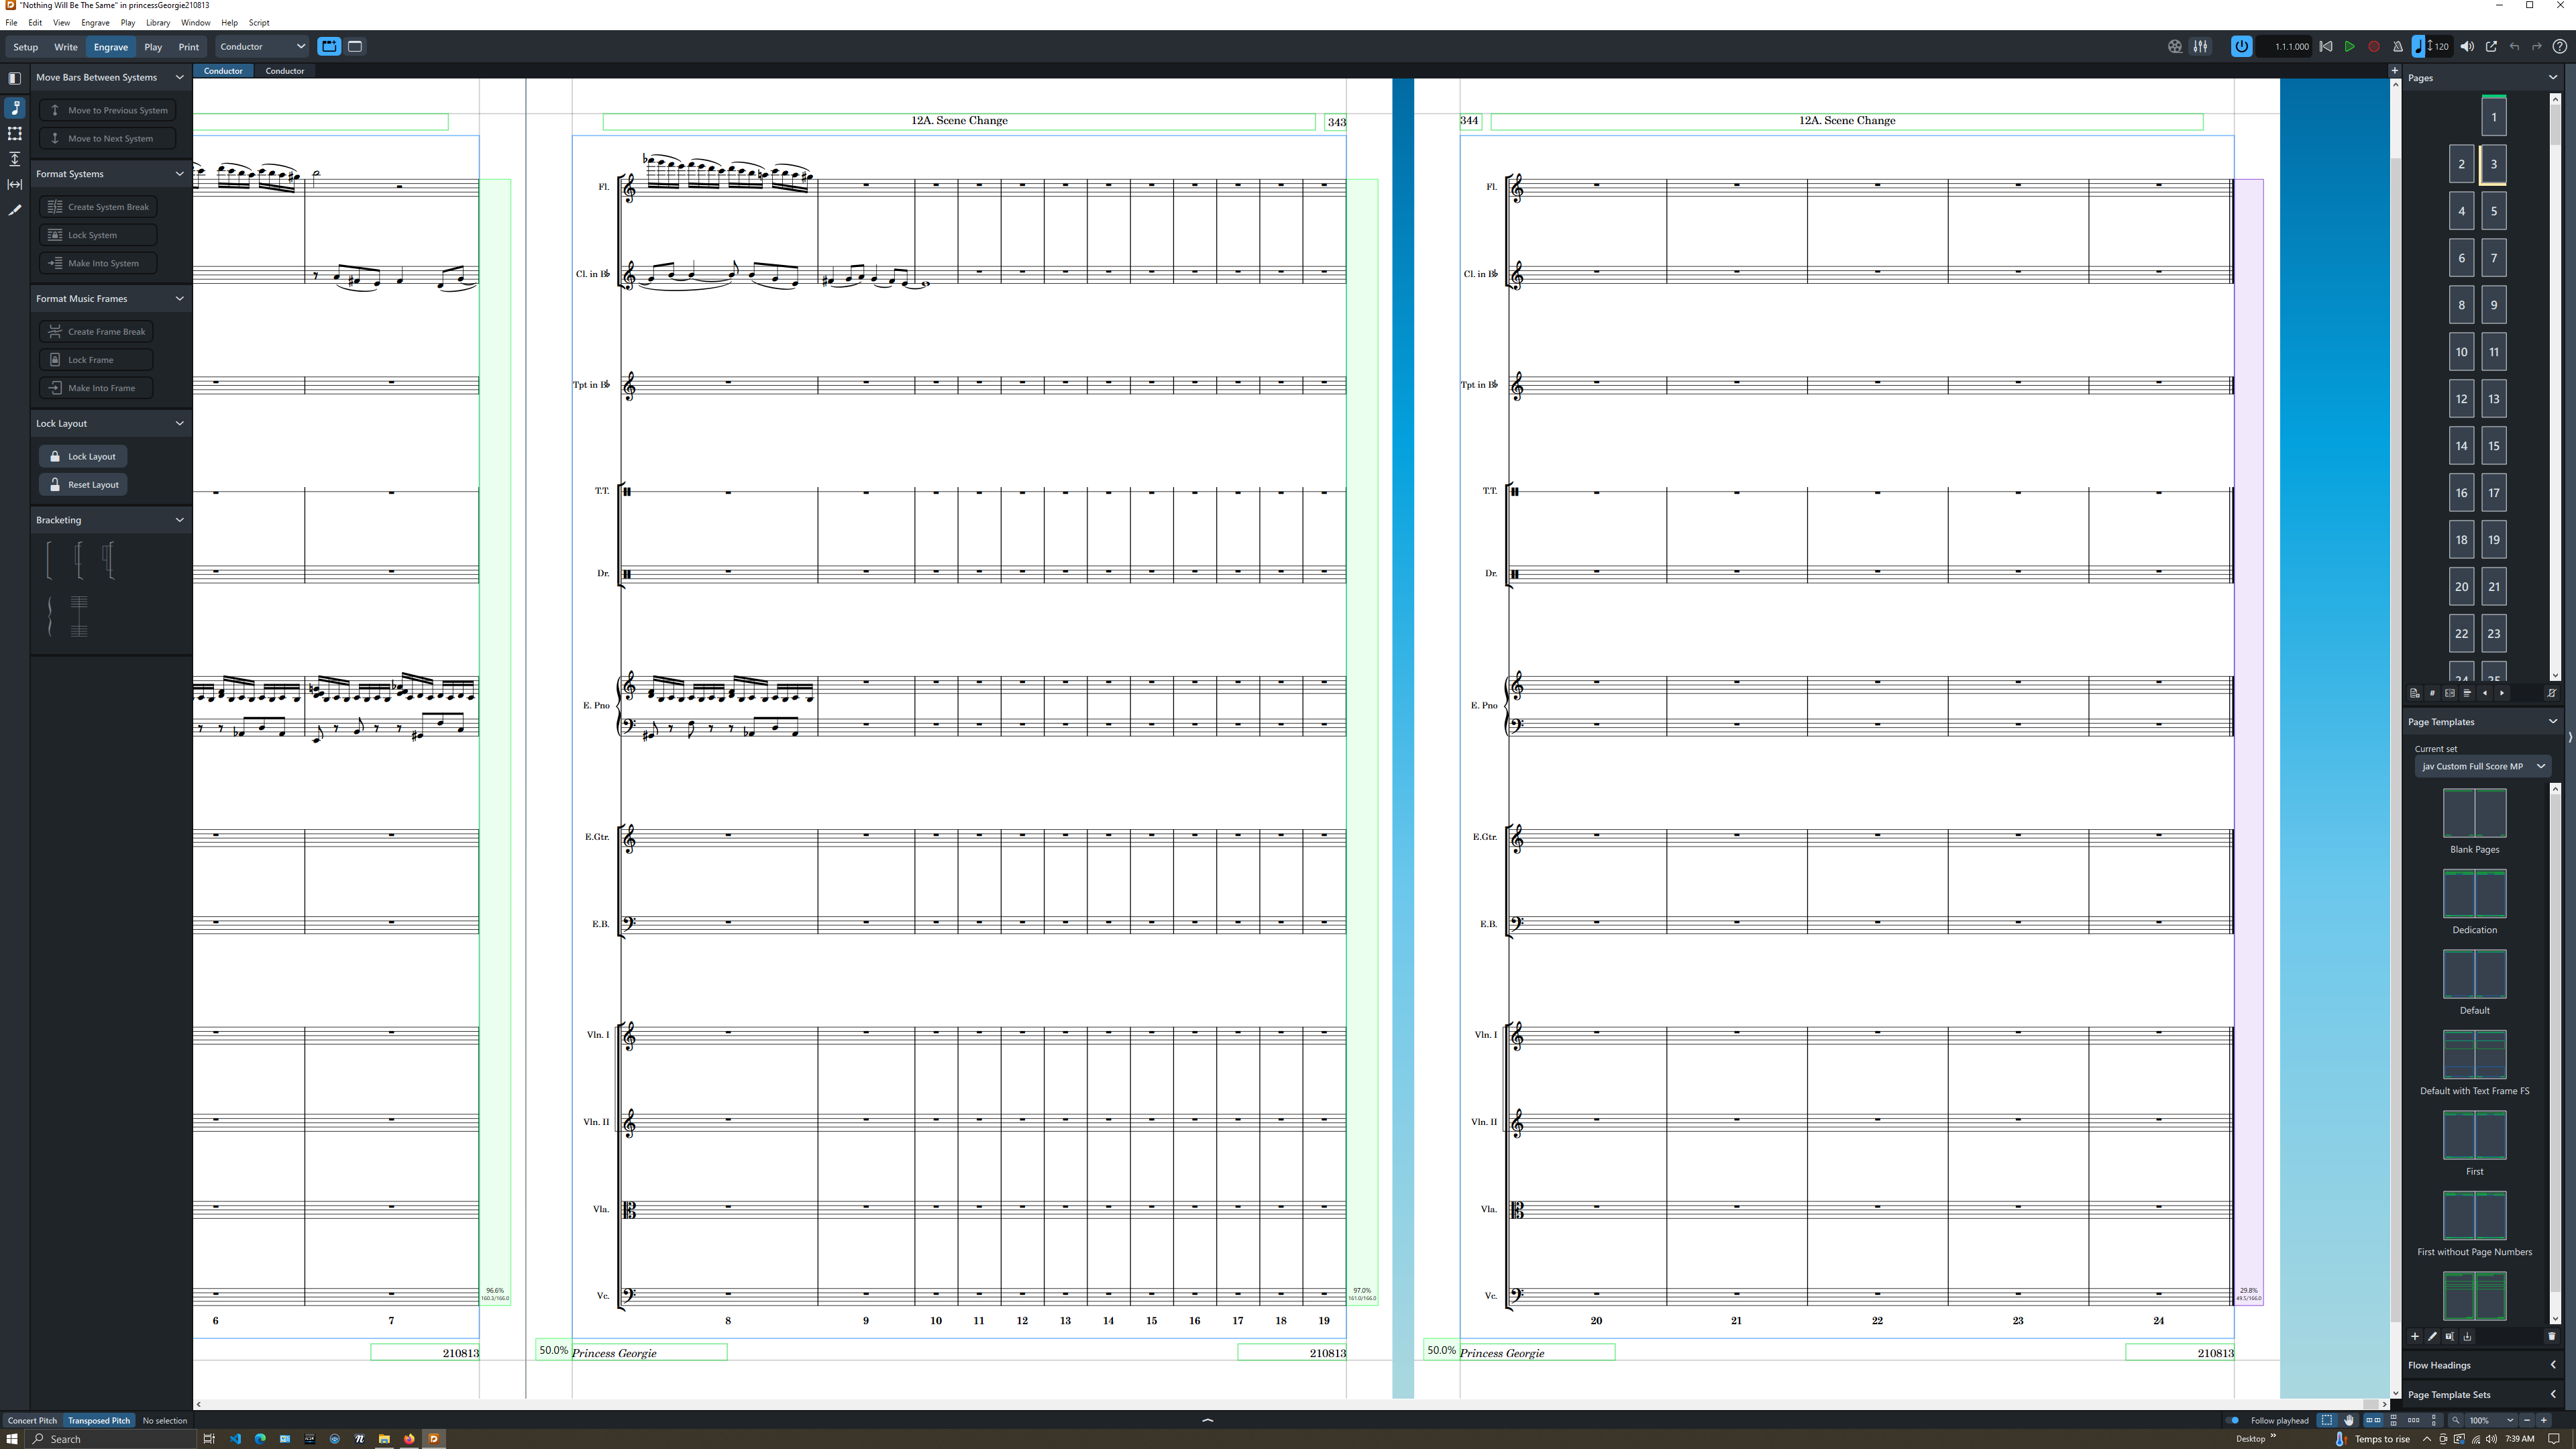Select page 7 thumbnail in Pages panel
Screen dimensions: 2576x1449
click(2493, 258)
